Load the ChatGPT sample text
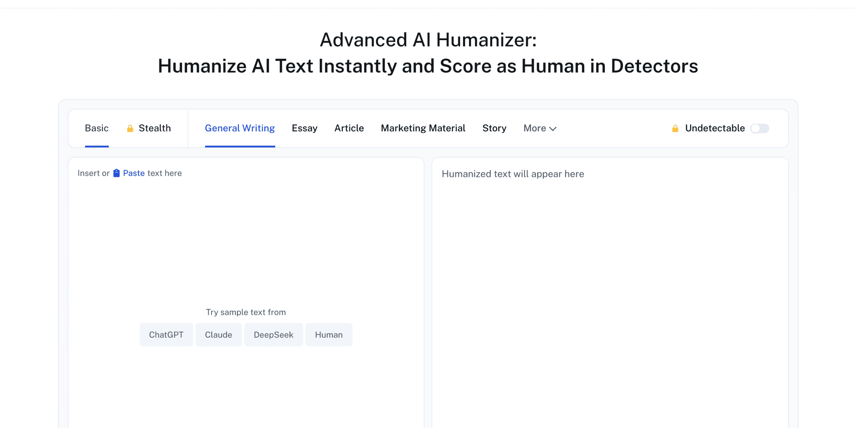 166,334
